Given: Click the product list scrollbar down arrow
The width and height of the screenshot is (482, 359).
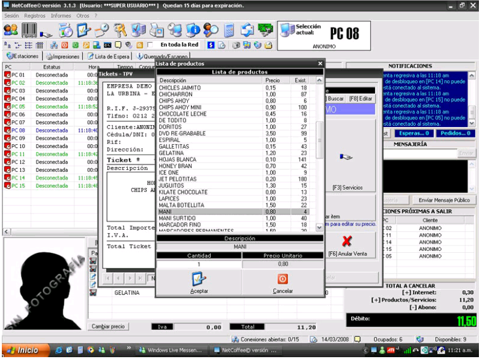Looking at the screenshot, I should tap(319, 228).
